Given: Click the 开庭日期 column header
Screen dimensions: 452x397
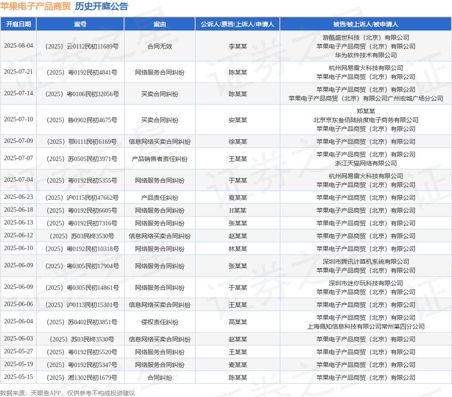Looking at the screenshot, I should coord(19,24).
